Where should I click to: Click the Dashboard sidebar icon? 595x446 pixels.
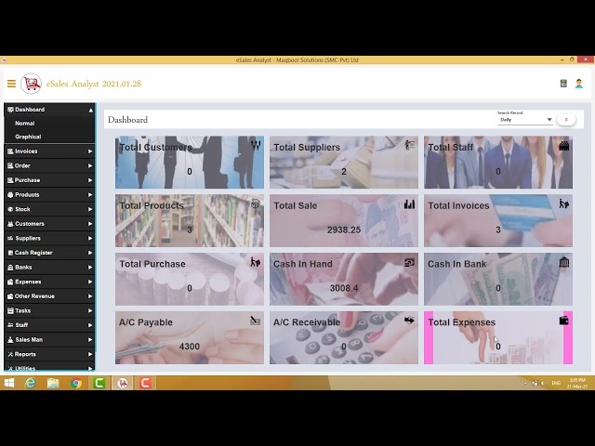tap(10, 110)
